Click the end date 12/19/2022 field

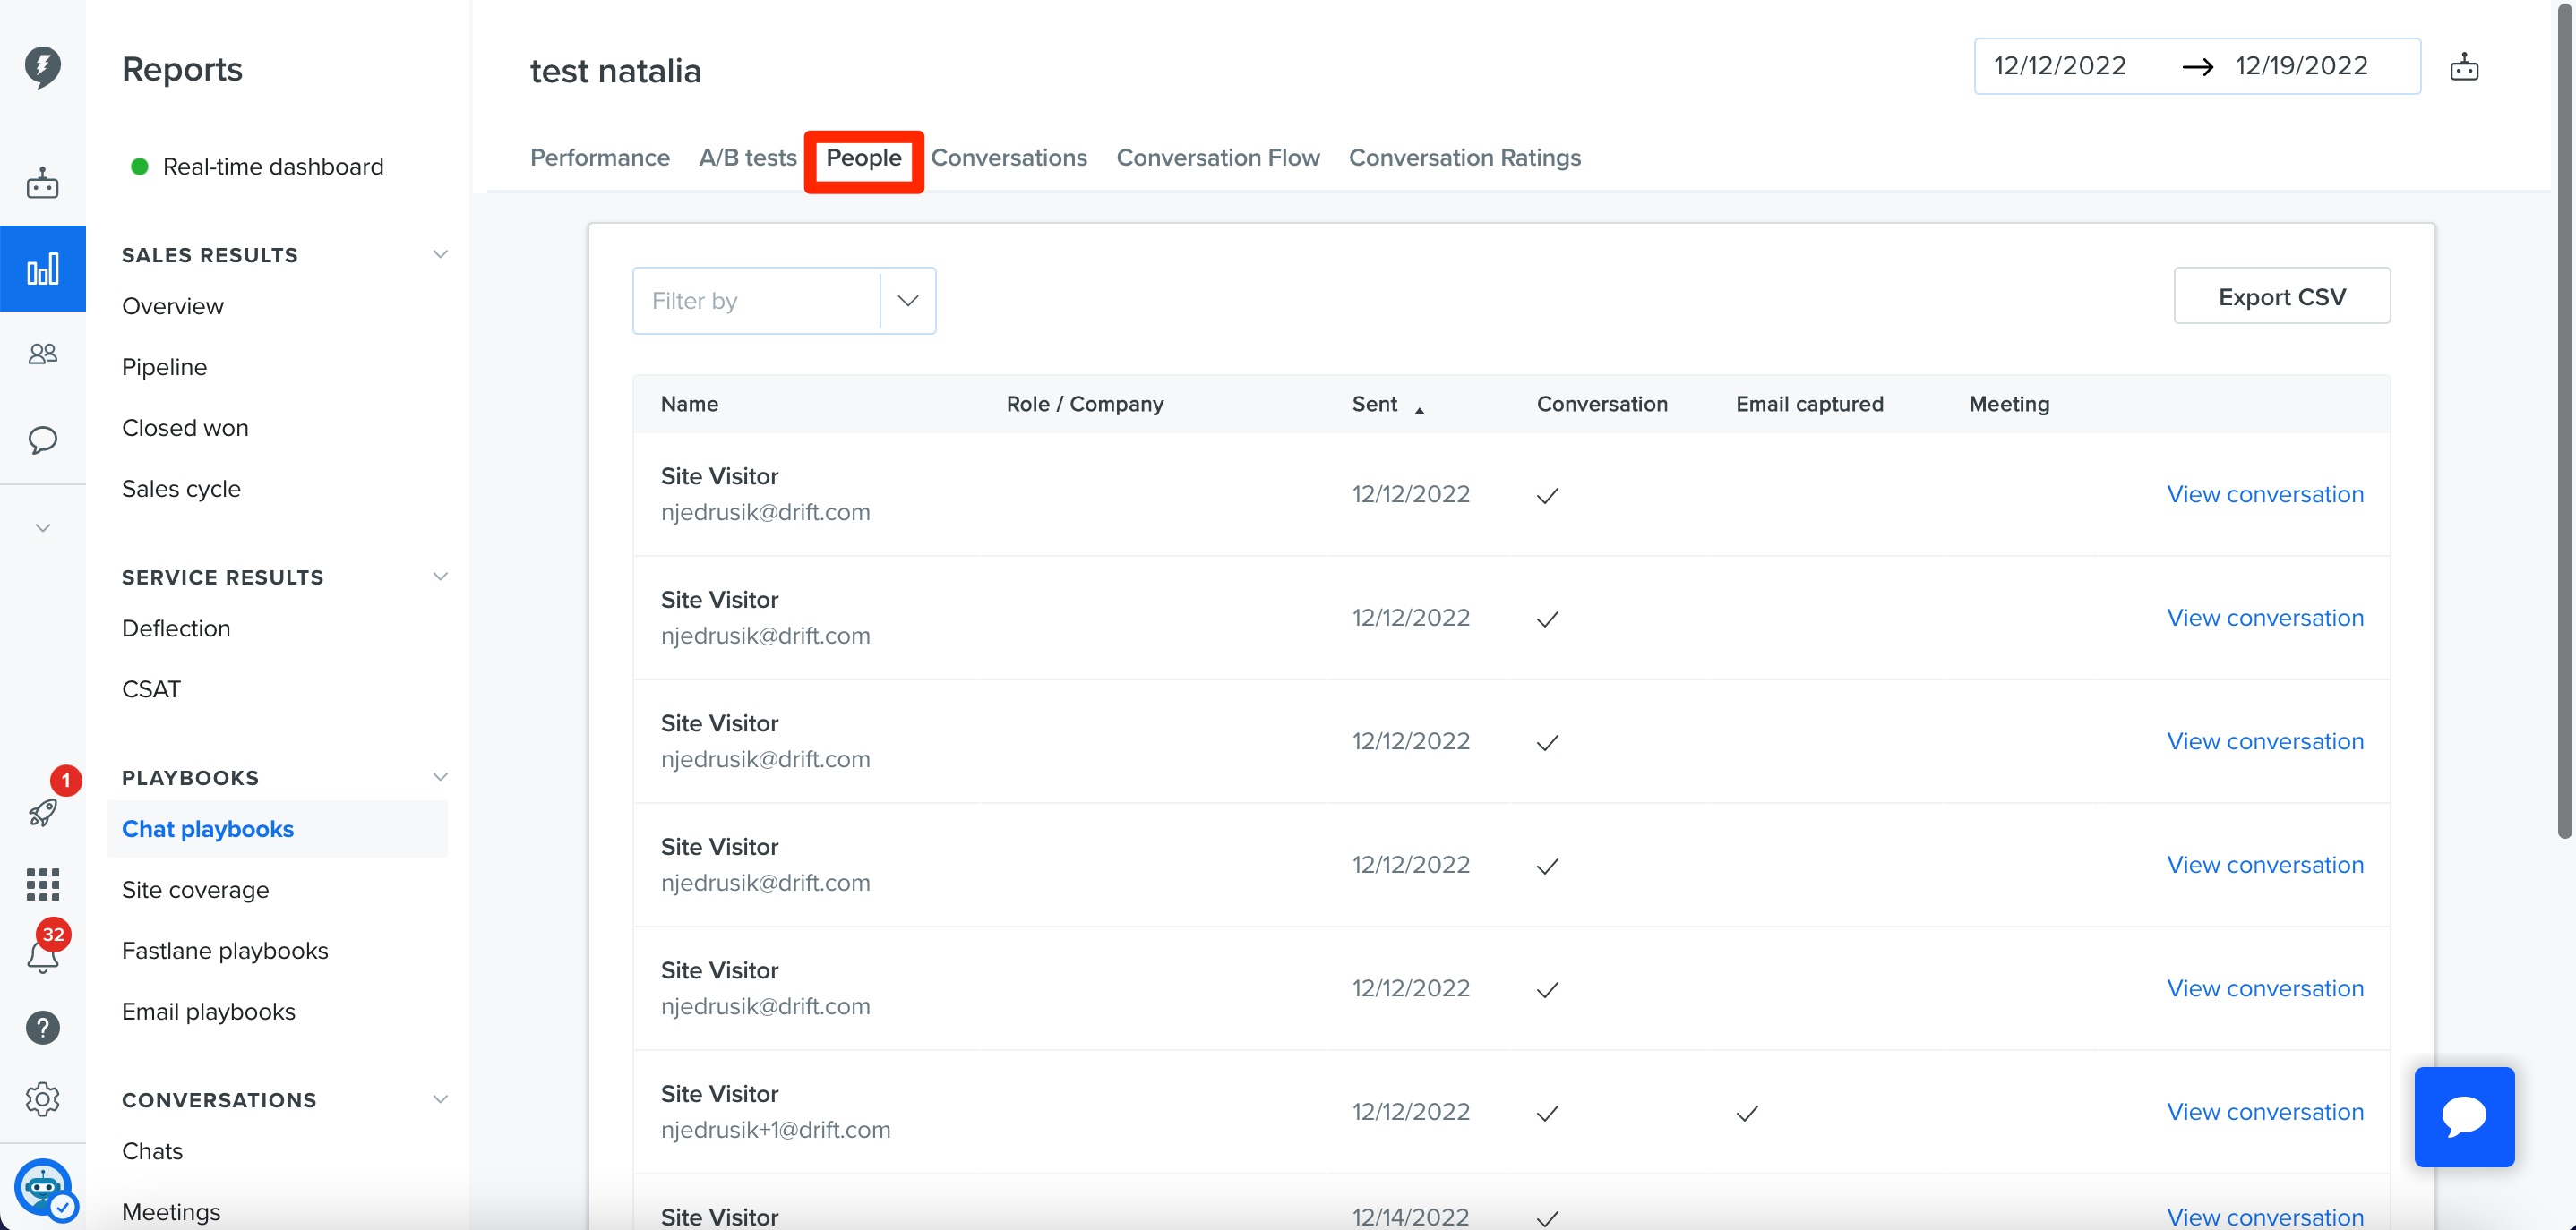(x=2302, y=66)
